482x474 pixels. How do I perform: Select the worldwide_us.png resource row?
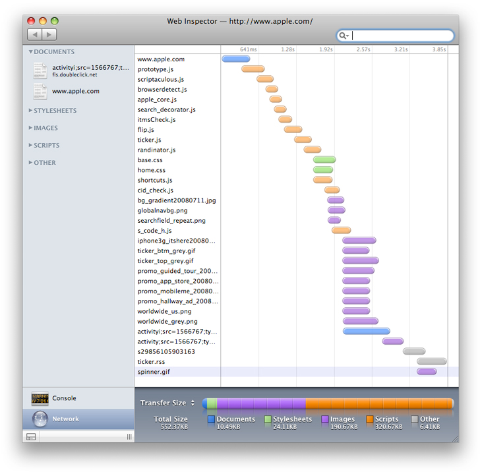point(297,311)
